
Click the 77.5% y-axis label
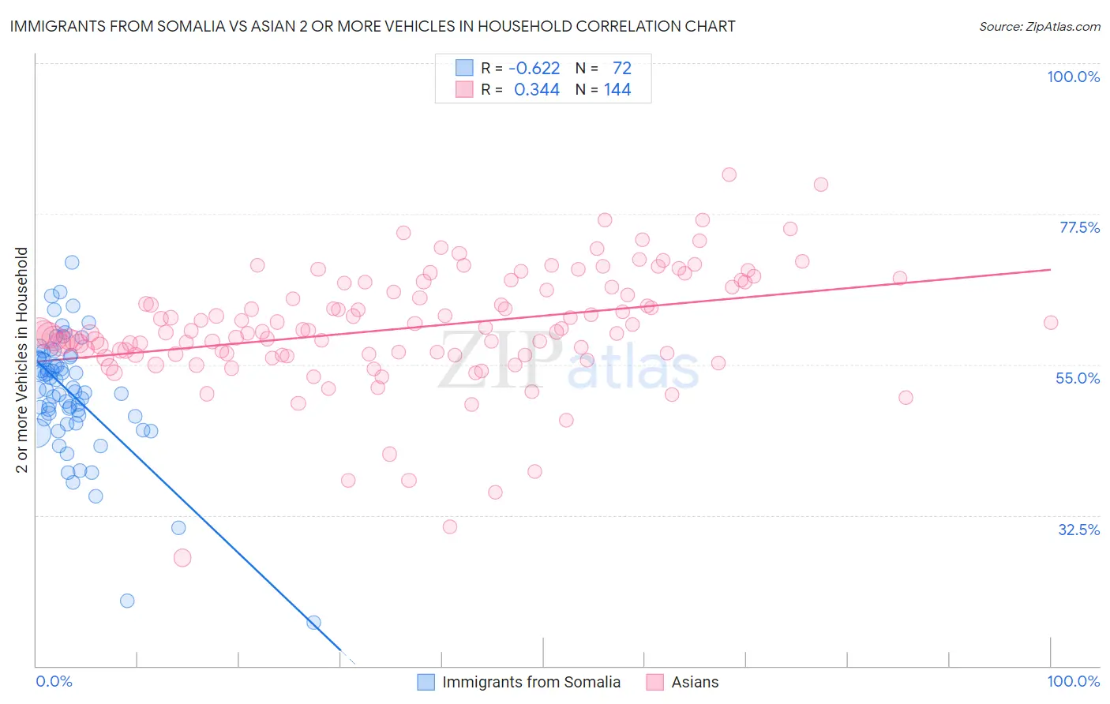click(x=1079, y=227)
